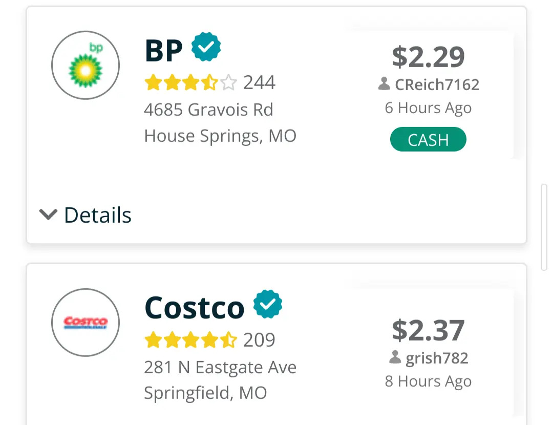Click the page scrollbar thumb
The height and width of the screenshot is (425, 553).
tap(544, 227)
